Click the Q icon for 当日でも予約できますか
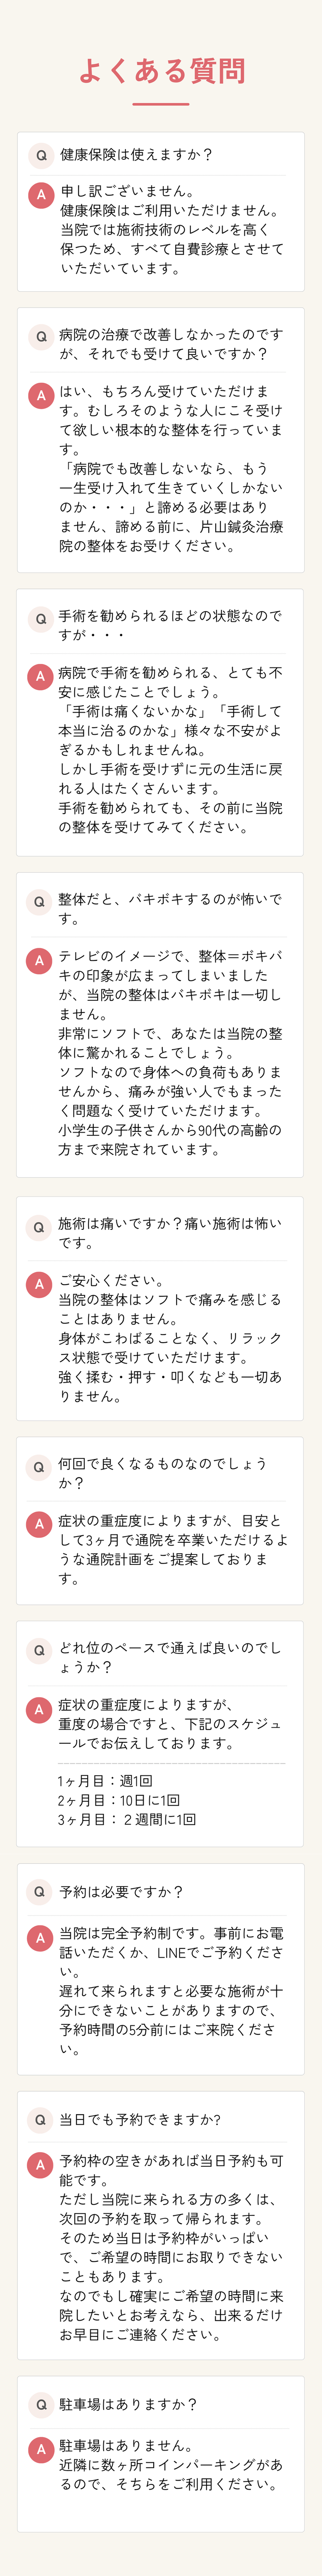This screenshot has width=322, height=2576. pyautogui.click(x=40, y=2119)
